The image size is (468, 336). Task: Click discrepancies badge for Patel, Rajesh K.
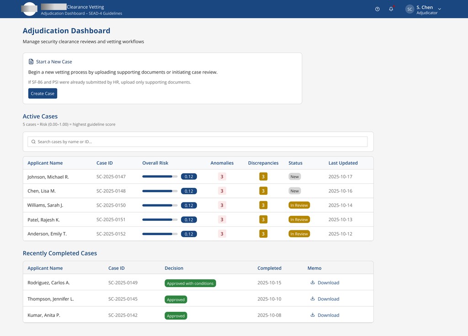point(263,219)
